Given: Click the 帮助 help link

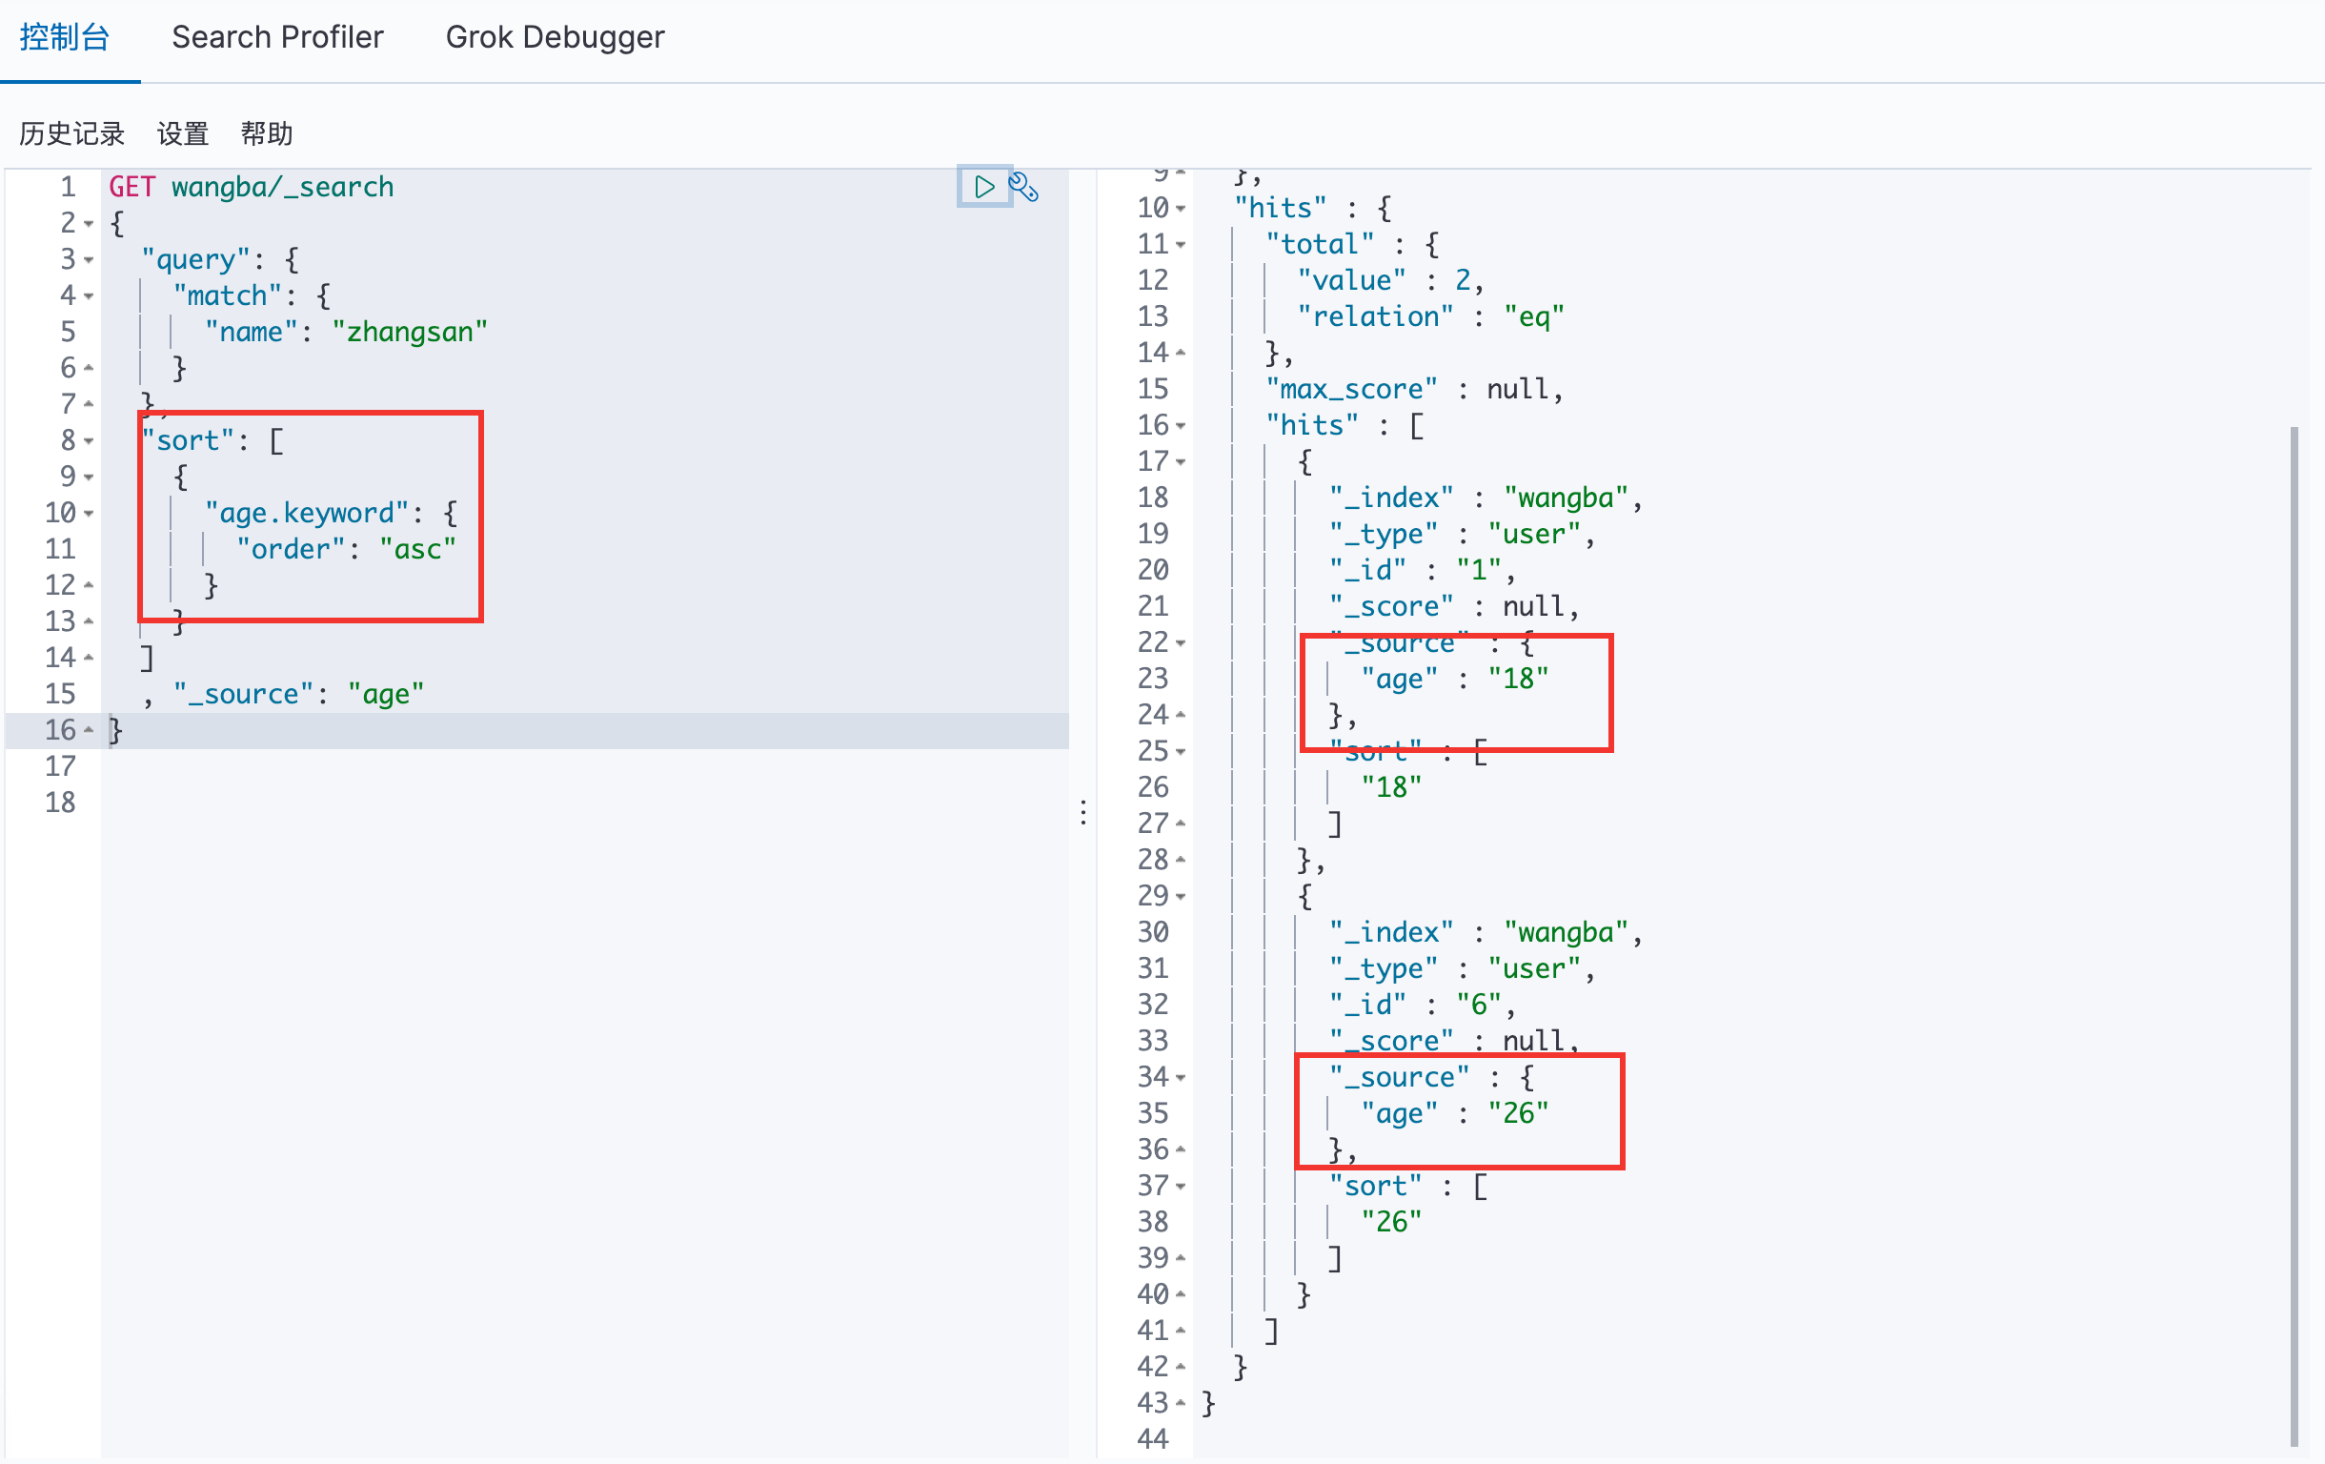Looking at the screenshot, I should click(267, 133).
